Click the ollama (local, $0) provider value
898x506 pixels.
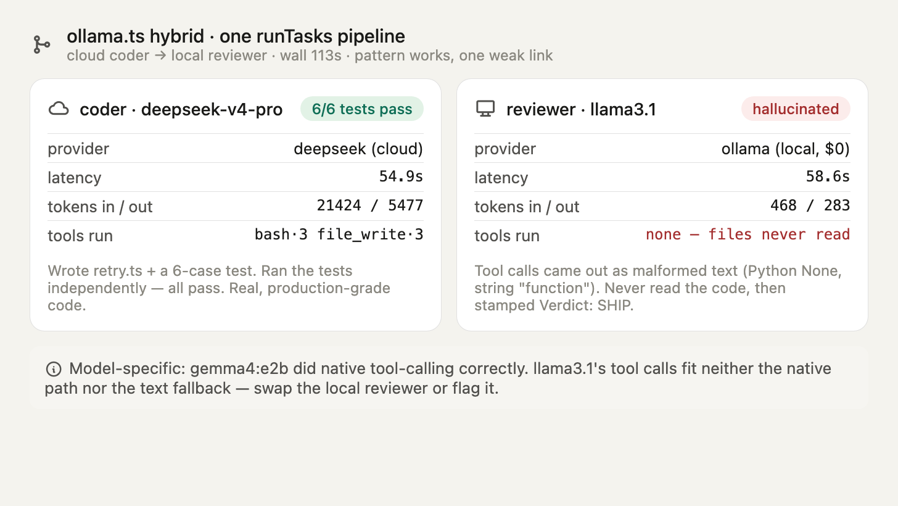click(x=786, y=149)
